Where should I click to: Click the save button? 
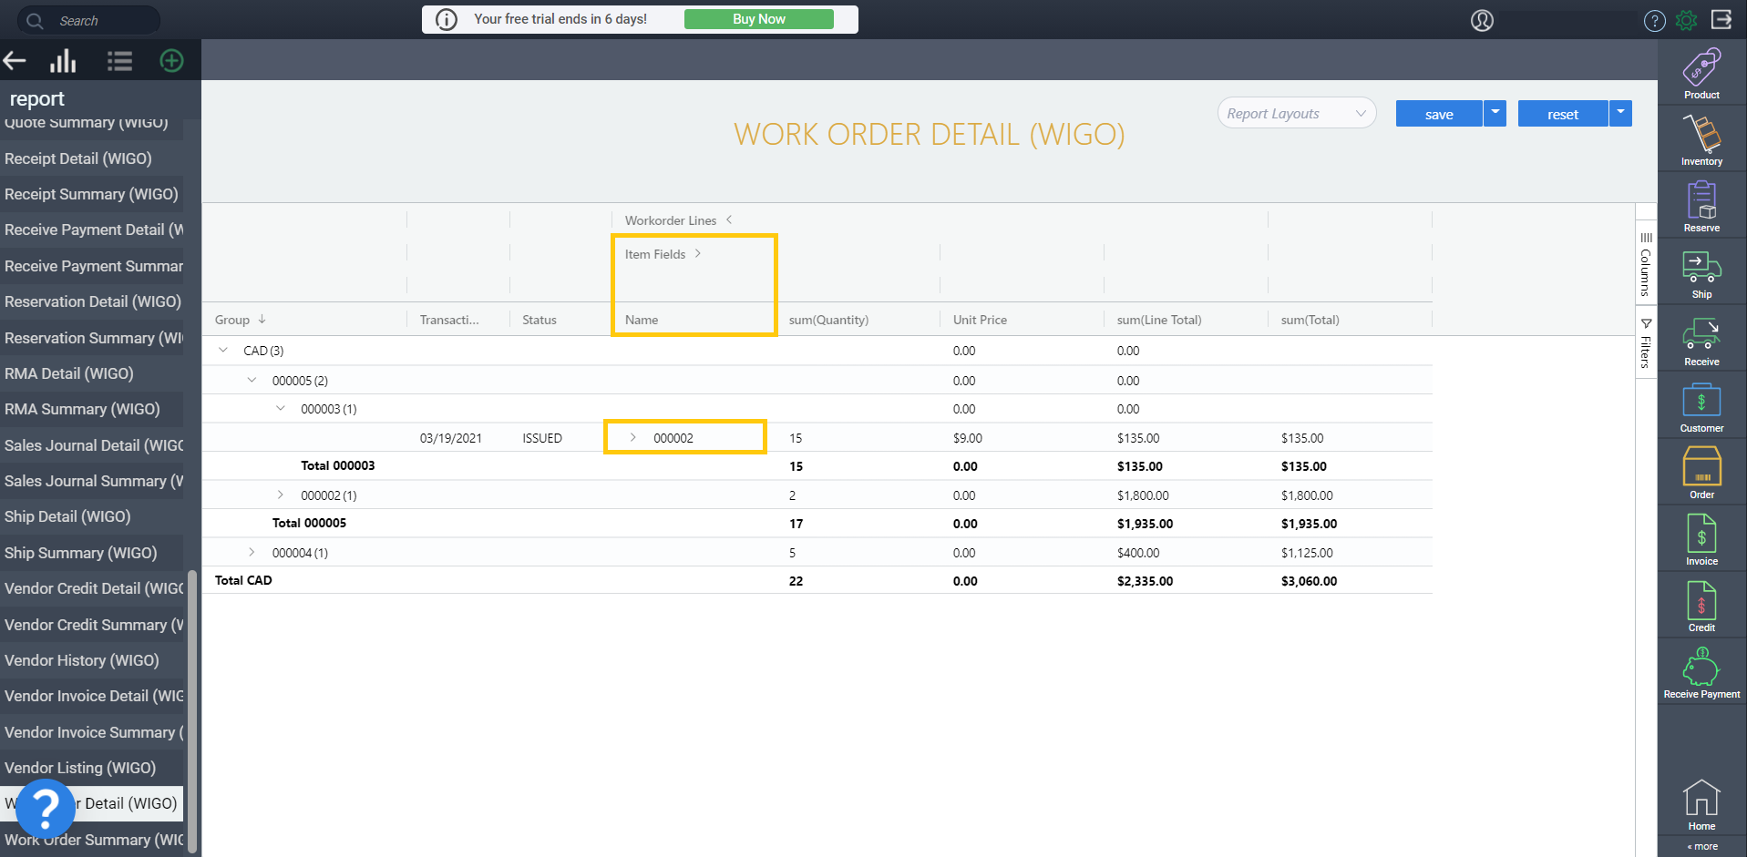(x=1439, y=113)
